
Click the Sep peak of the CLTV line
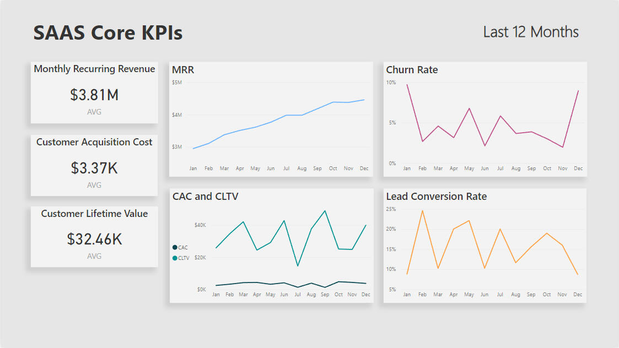[325, 211]
